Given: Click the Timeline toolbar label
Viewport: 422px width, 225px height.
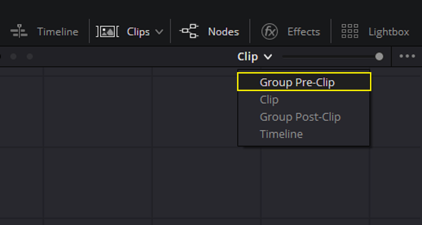Looking at the screenshot, I should coord(58,32).
